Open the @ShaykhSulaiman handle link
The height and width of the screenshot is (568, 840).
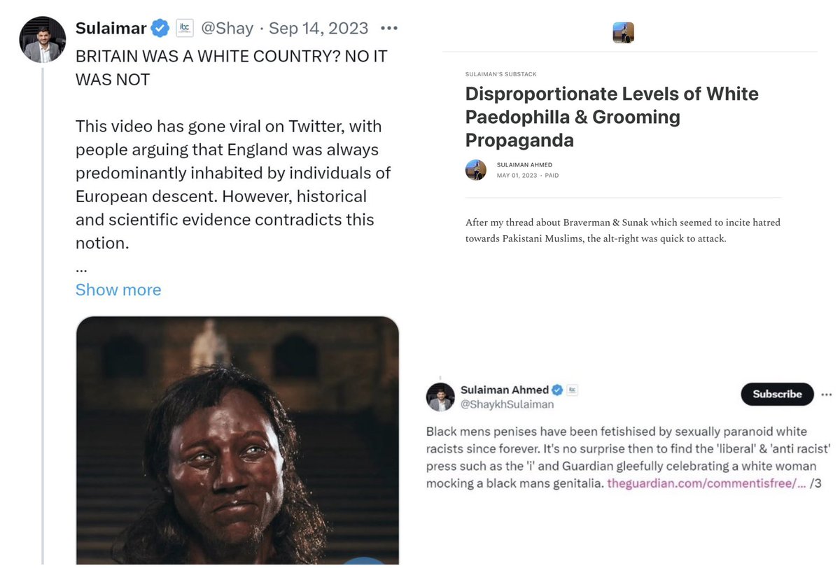pos(507,404)
